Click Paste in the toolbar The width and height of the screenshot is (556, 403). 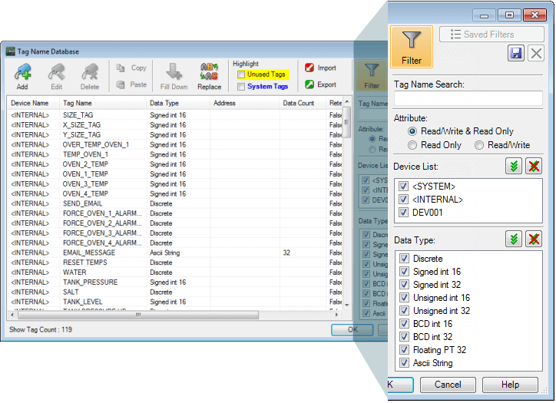(x=131, y=84)
